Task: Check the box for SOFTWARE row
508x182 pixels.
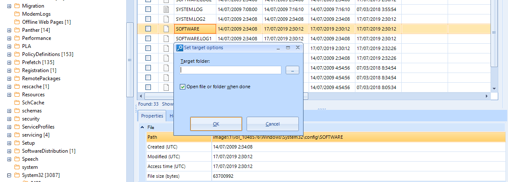Action: coord(148,29)
